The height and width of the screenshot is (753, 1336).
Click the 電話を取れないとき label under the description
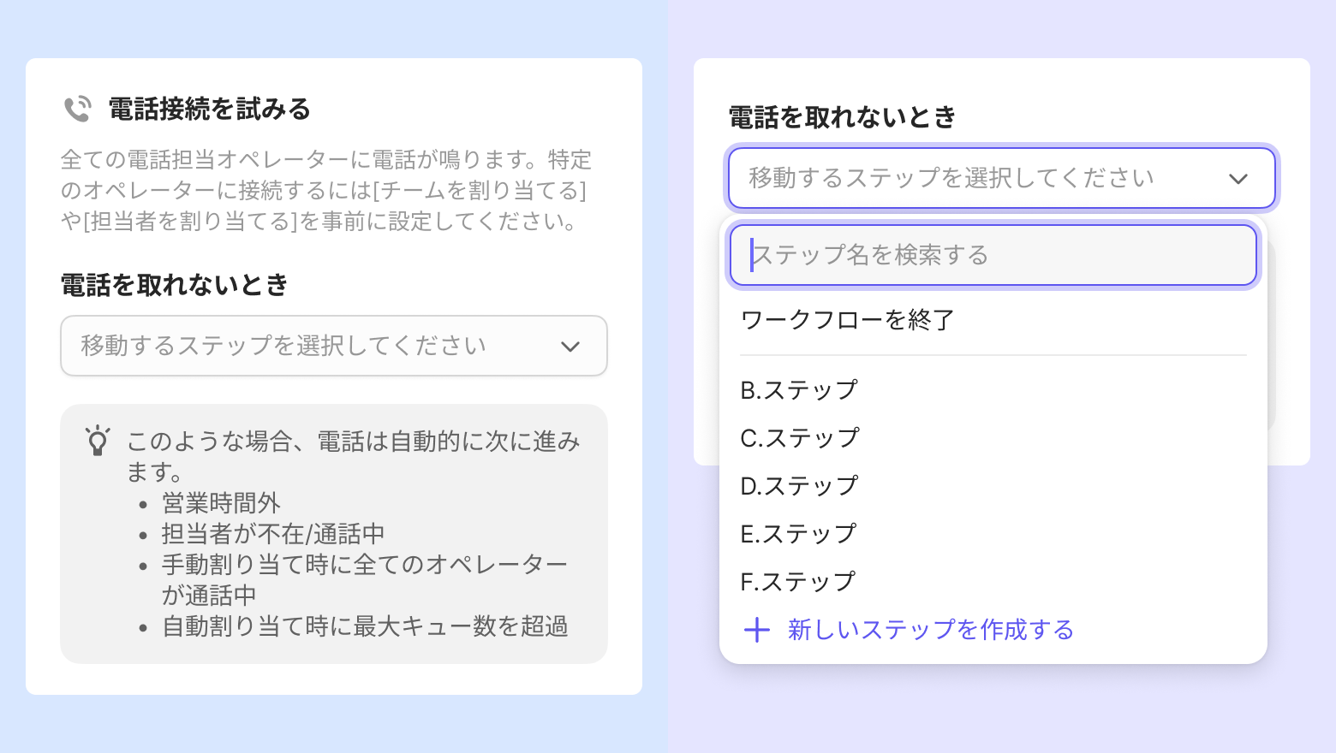(x=174, y=285)
